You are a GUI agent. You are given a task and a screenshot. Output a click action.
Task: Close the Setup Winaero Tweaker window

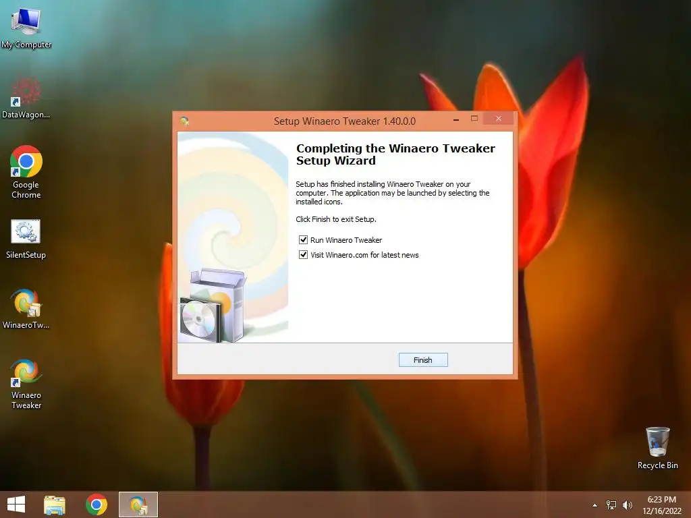point(499,119)
